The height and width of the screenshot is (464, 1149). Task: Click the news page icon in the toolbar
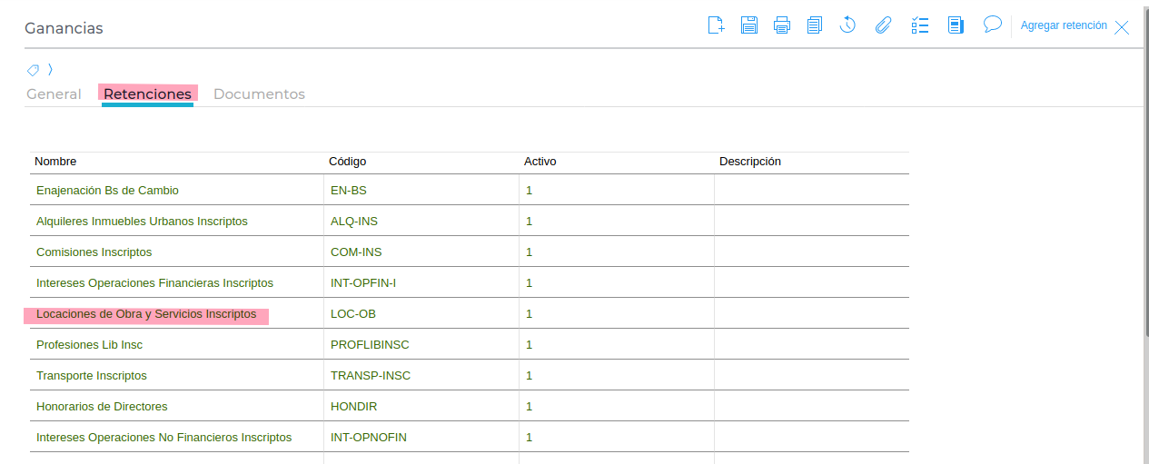click(955, 25)
